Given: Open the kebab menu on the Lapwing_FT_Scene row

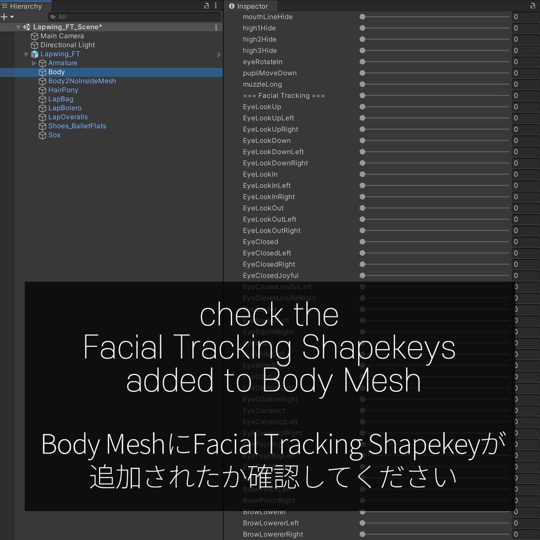Looking at the screenshot, I should [216, 27].
